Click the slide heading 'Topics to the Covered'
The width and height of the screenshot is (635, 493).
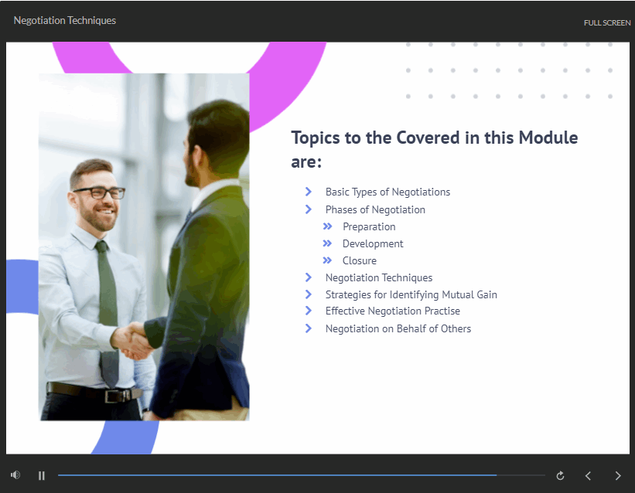435,149
